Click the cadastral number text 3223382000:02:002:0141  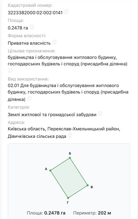[x=35, y=13]
